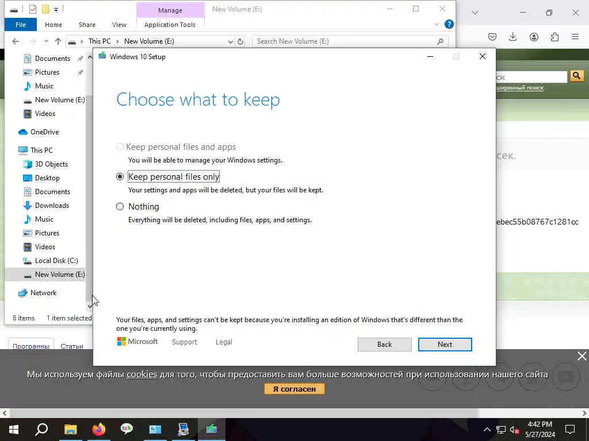Show hidden tray icons chevron
The height and width of the screenshot is (441, 589).
487,430
